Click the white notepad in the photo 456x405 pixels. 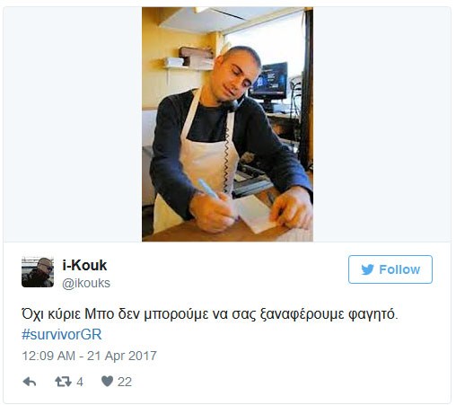(x=257, y=215)
